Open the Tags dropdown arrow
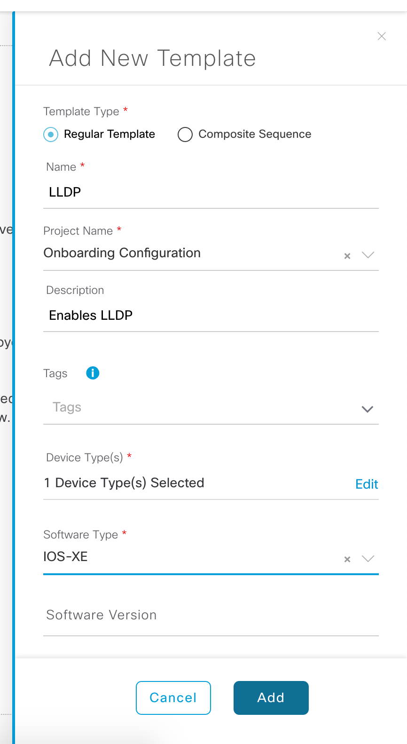 [368, 409]
